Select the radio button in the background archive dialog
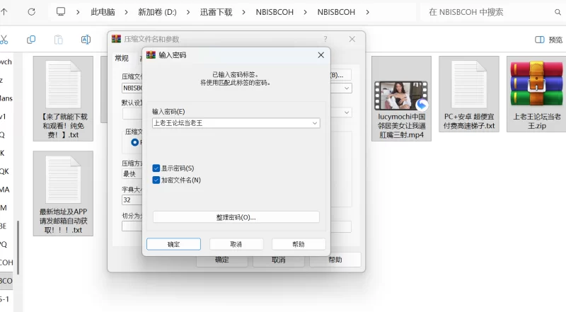 click(x=135, y=142)
